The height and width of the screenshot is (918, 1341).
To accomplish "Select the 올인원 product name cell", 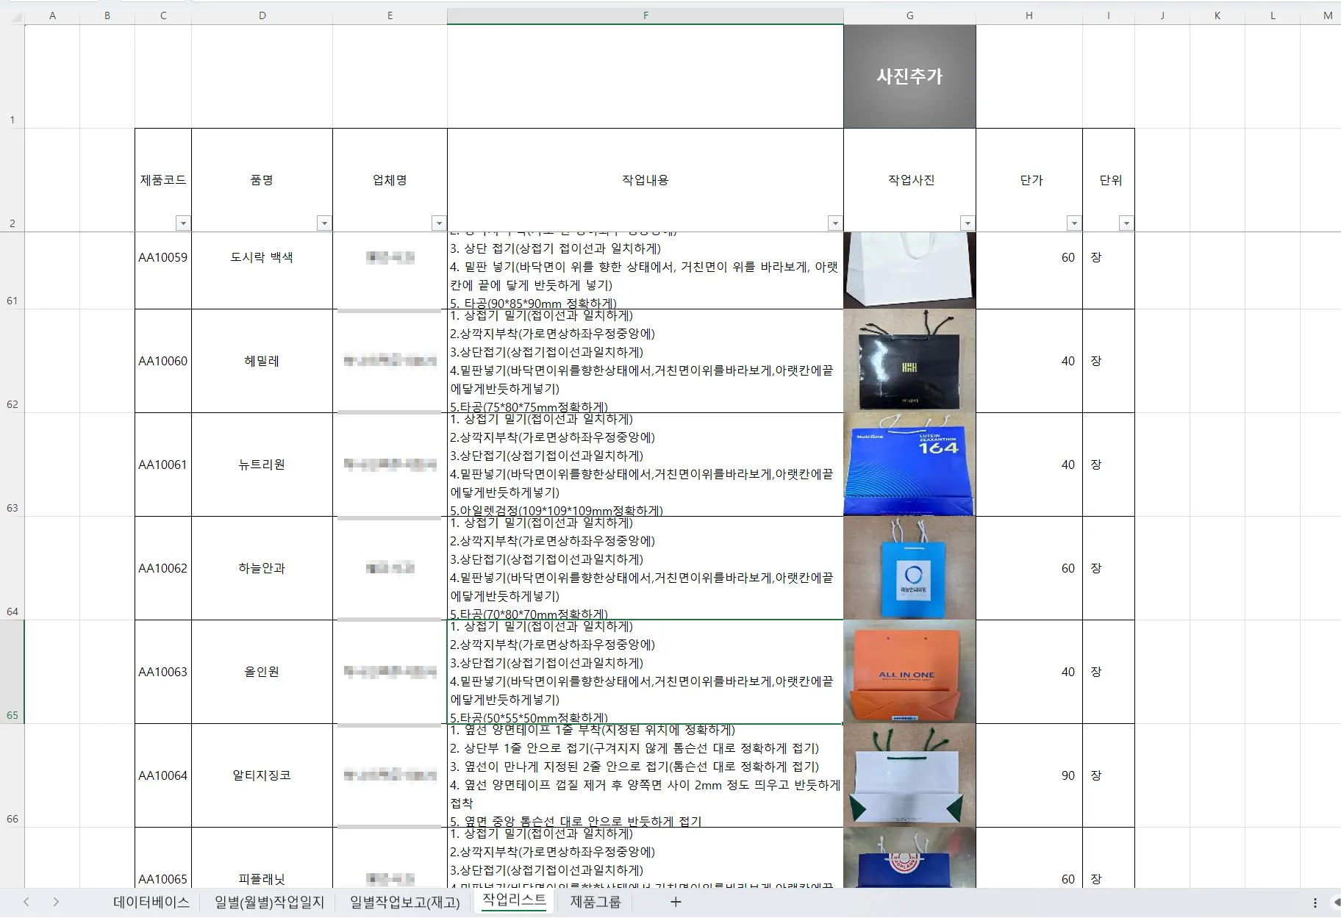I will [x=262, y=672].
